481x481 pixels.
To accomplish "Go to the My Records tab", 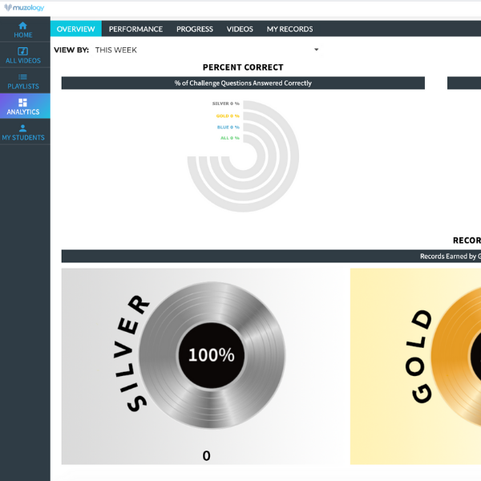I will pyautogui.click(x=289, y=29).
